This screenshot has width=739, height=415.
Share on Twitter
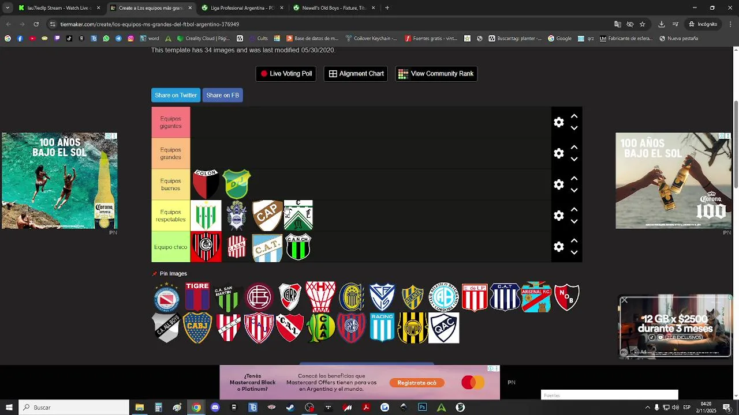click(x=176, y=95)
